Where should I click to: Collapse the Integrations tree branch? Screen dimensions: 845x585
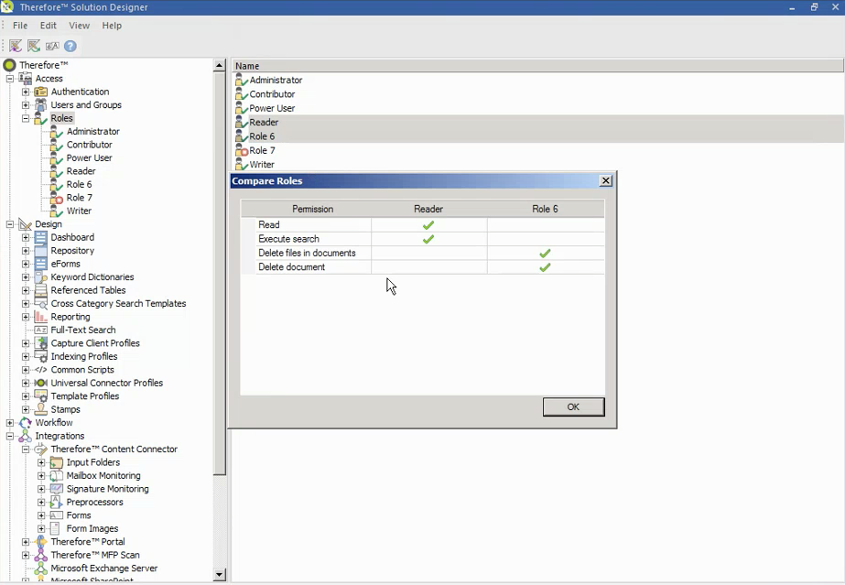(9, 436)
